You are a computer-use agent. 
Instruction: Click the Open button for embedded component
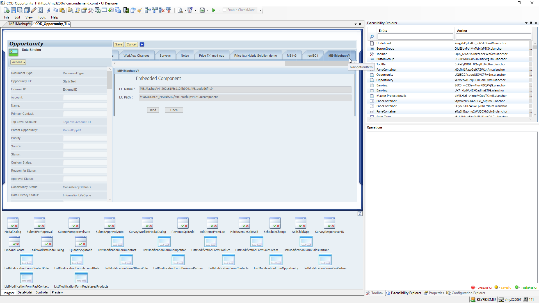pos(174,110)
